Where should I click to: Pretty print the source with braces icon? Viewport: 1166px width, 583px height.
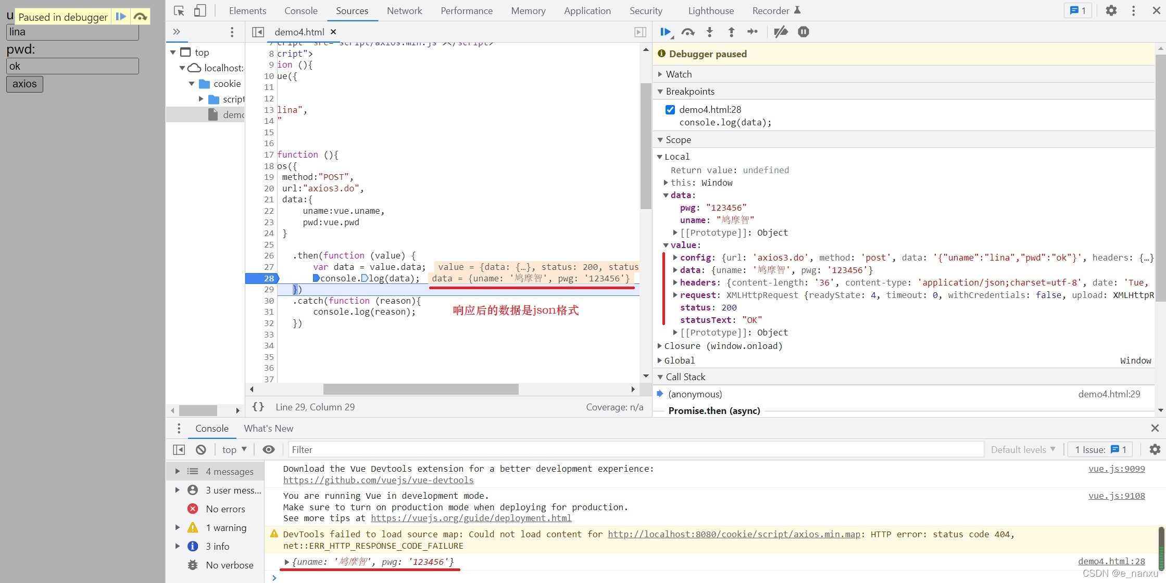click(x=258, y=407)
